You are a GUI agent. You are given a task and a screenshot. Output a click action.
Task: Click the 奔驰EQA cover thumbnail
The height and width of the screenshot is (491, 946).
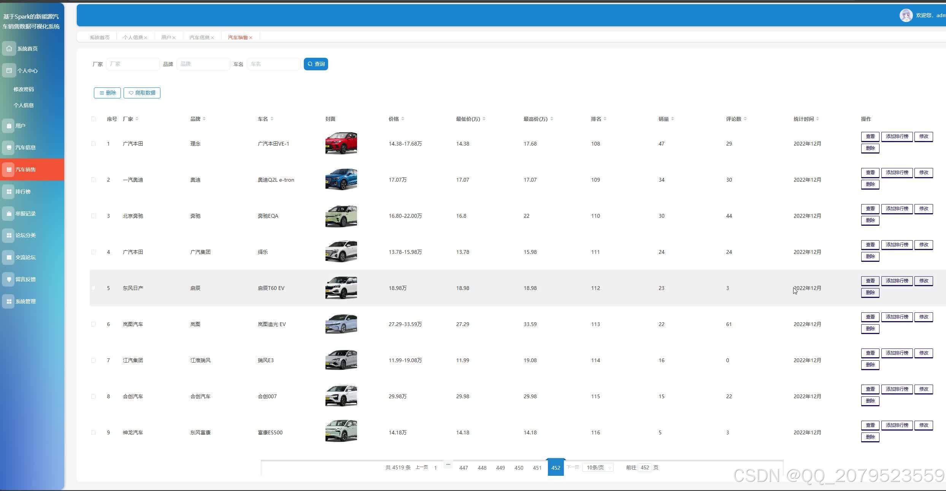341,216
